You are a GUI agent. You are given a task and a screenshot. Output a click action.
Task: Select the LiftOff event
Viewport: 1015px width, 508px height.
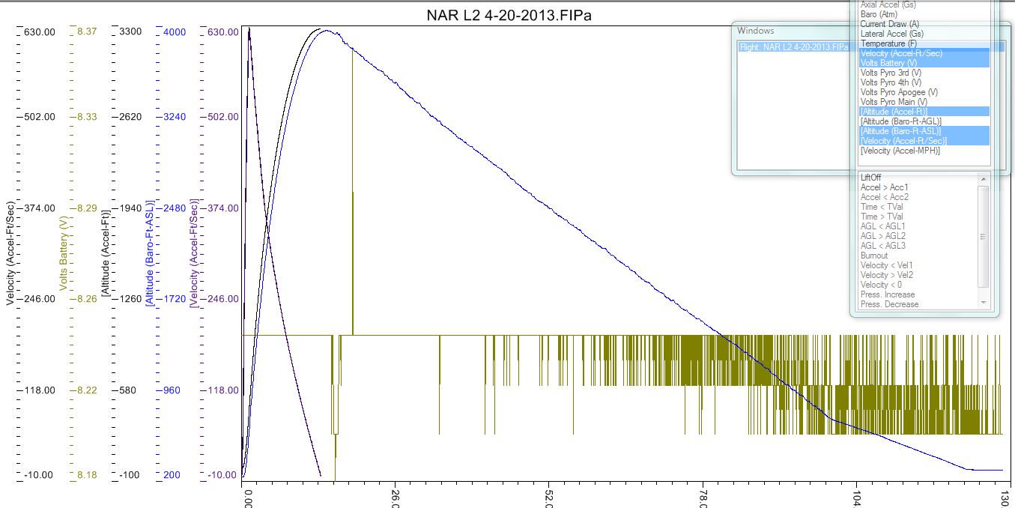tap(871, 178)
